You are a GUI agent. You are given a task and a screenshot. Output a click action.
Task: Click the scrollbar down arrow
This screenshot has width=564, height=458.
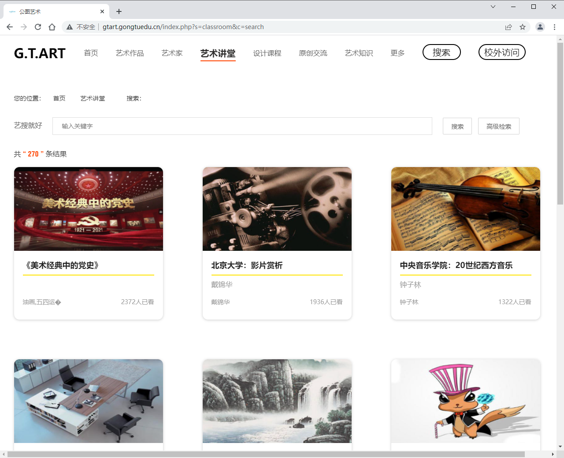pyautogui.click(x=560, y=447)
